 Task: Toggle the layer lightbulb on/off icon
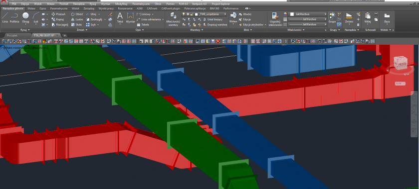coord(184,14)
